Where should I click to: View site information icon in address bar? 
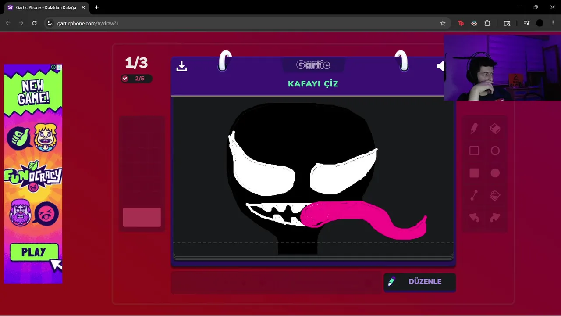point(50,23)
